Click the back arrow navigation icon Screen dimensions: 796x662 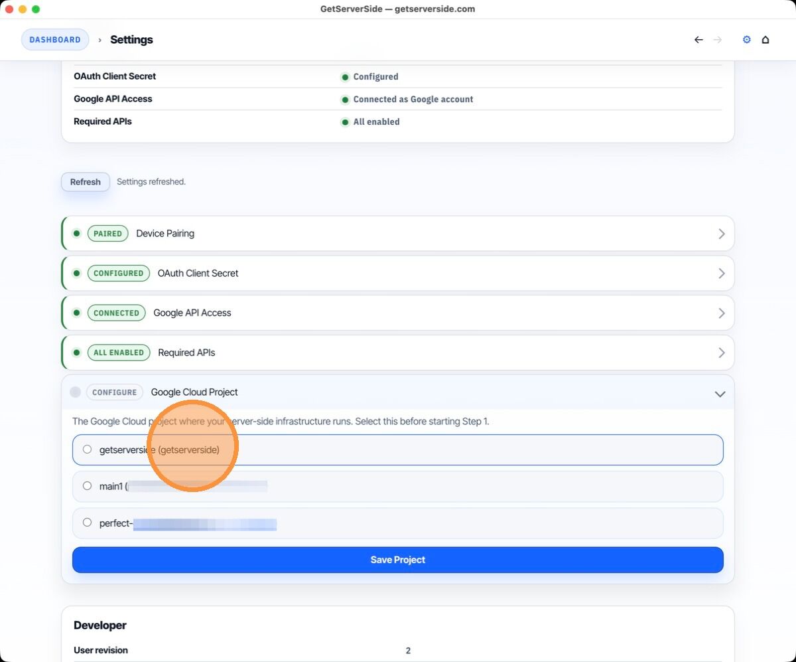point(698,40)
